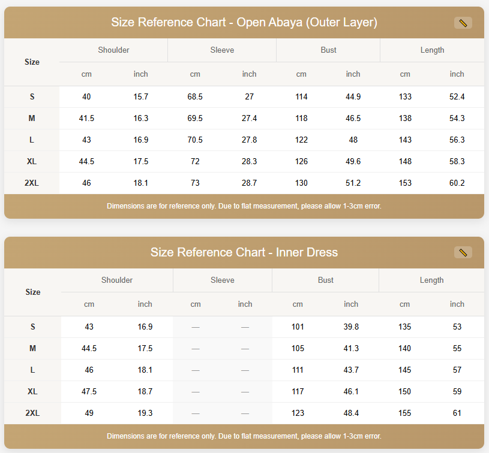Click the ruler icon on the Inner Dress chart
This screenshot has height=453, width=489.
(x=461, y=252)
